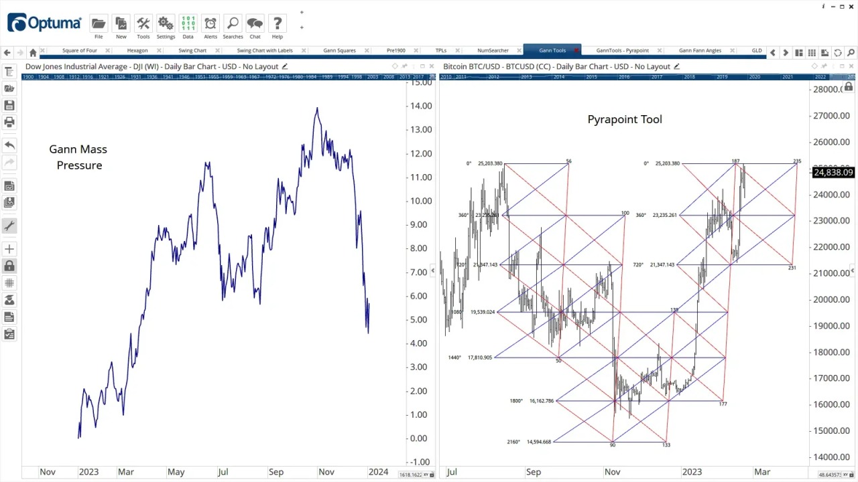This screenshot has height=482, width=858.
Task: Go to the Home page icon
Action: pyautogui.click(x=33, y=52)
